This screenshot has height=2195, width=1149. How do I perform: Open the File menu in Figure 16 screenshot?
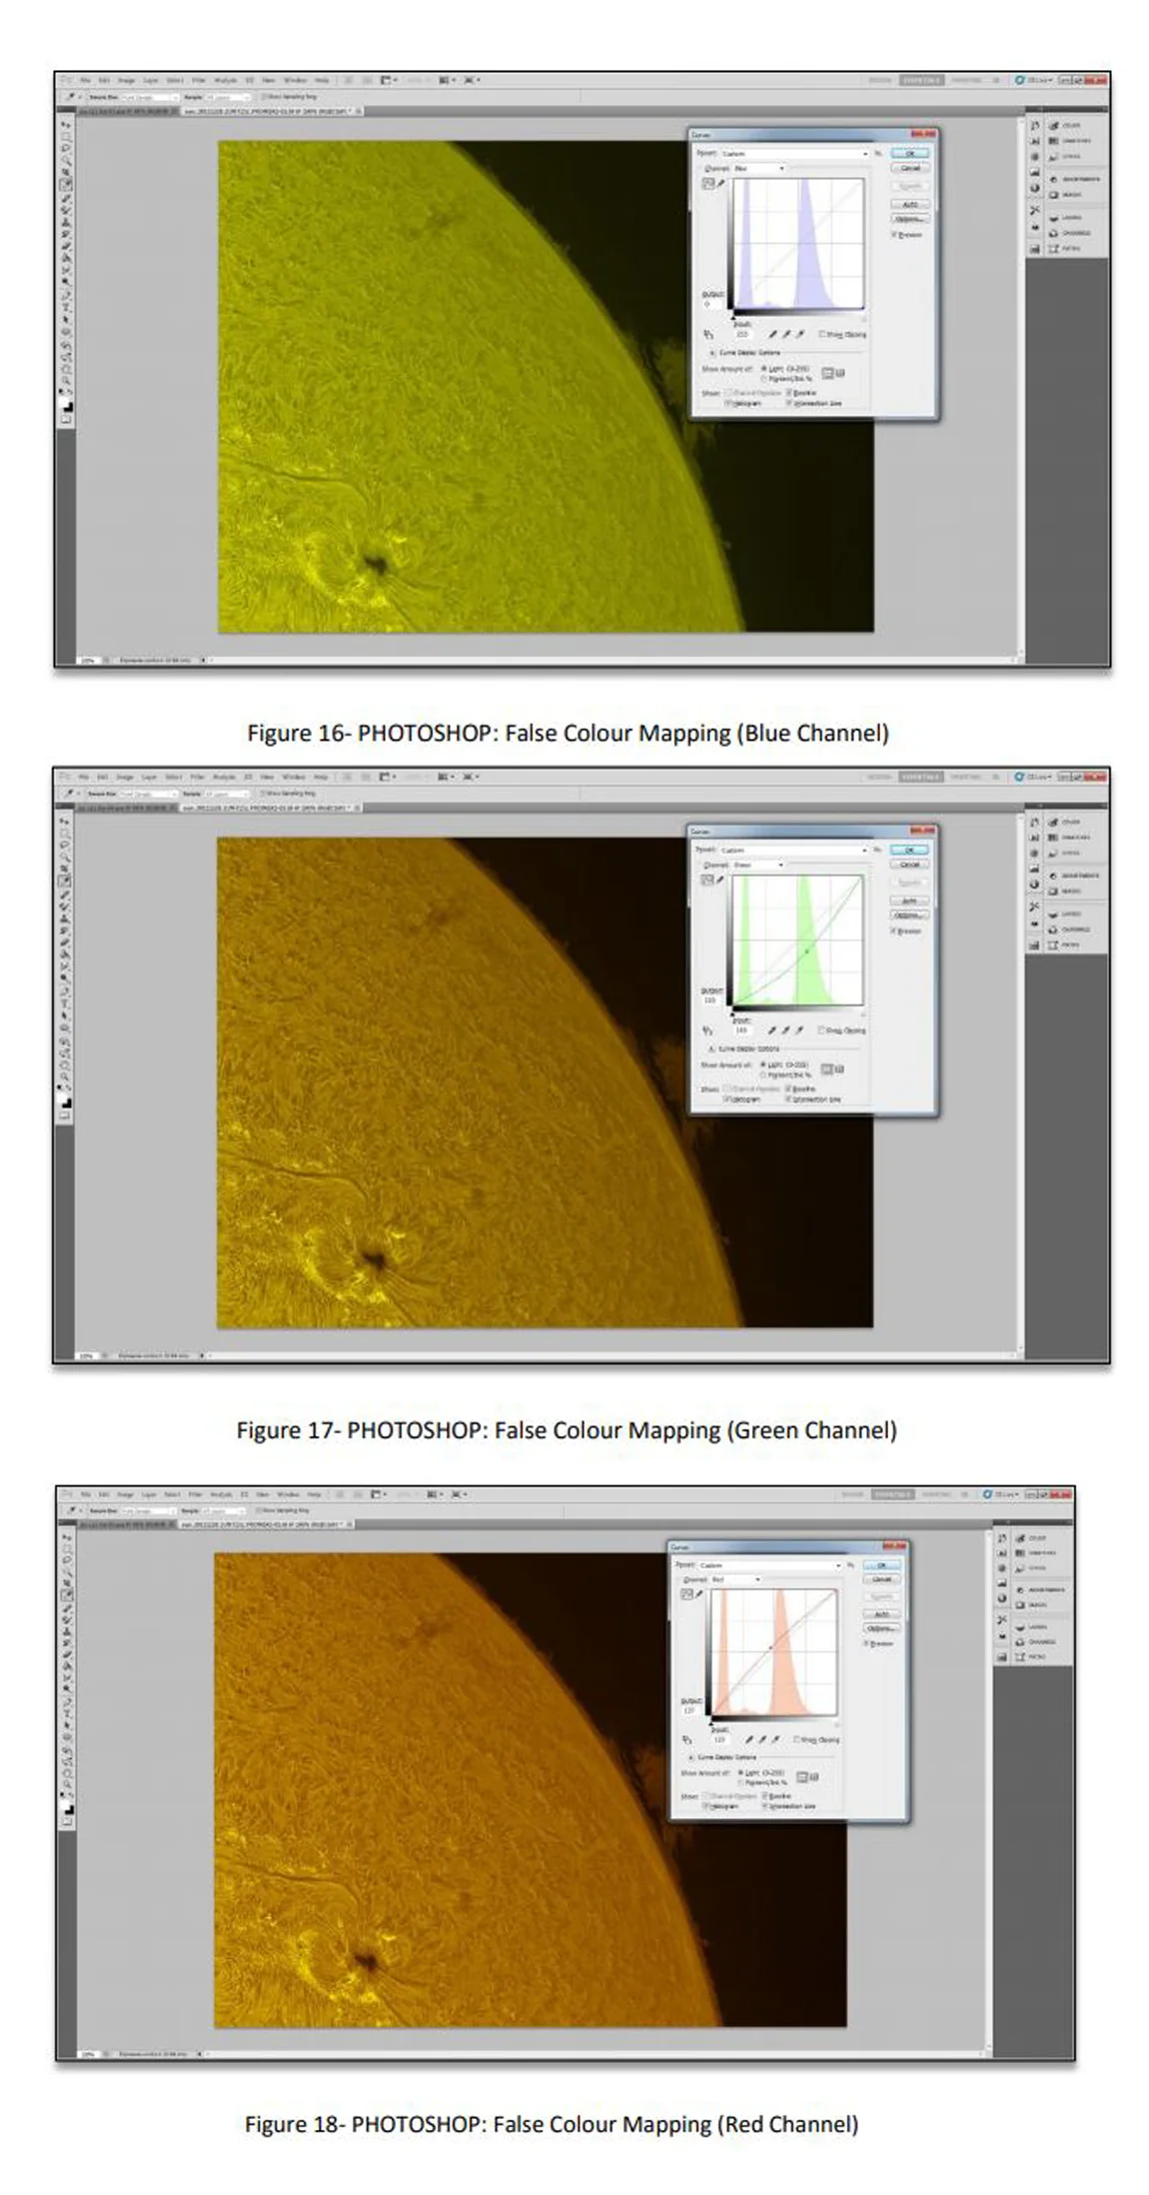(85, 80)
